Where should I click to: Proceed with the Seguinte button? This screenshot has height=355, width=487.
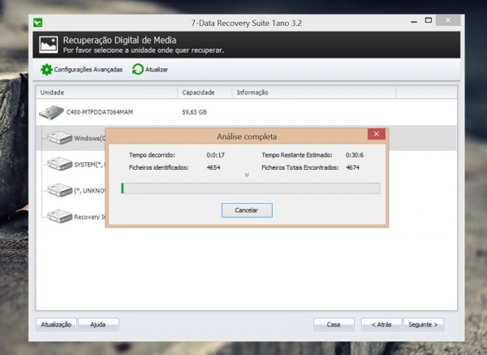point(423,324)
